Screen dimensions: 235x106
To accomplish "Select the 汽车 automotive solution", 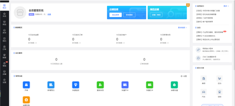I will pos(204,93).
